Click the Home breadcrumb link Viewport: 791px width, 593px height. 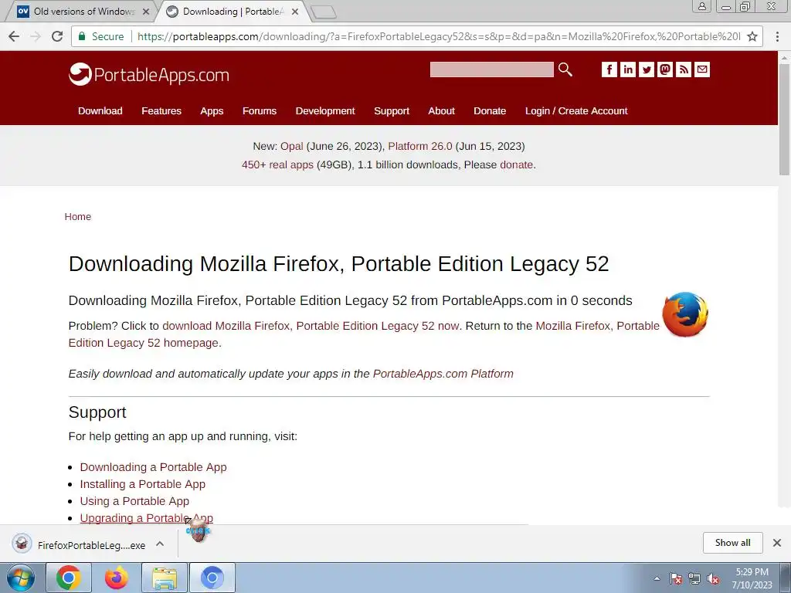(x=78, y=217)
